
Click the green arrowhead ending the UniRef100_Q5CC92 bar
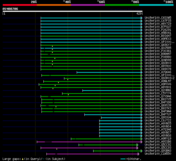(x=137, y=145)
